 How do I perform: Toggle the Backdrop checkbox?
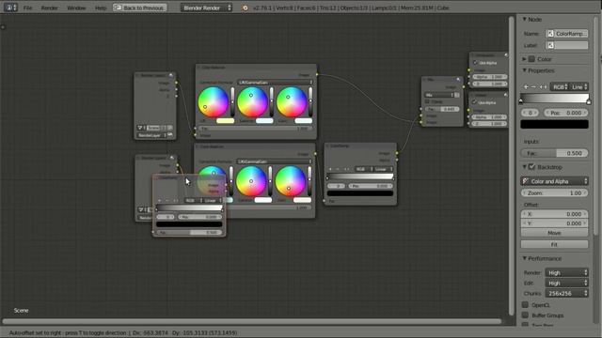[531, 167]
